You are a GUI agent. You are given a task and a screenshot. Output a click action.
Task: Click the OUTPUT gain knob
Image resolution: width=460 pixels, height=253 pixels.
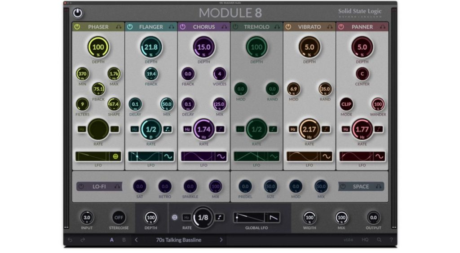click(373, 217)
